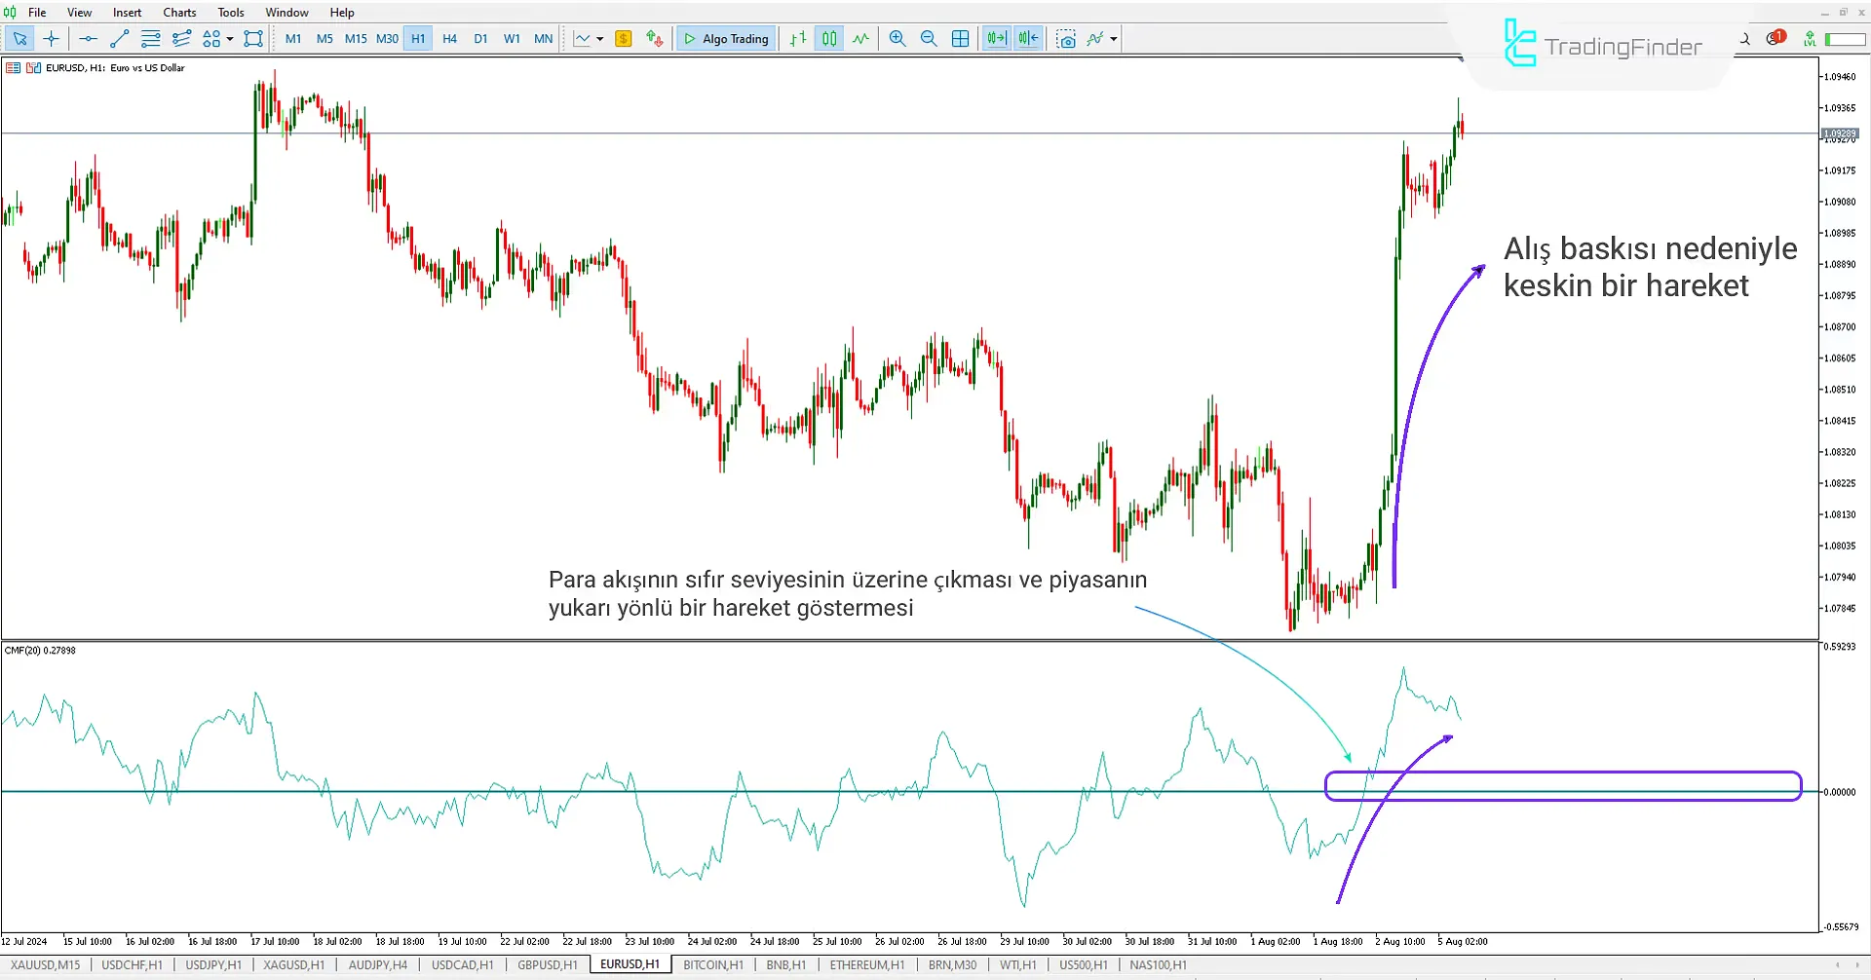The height and width of the screenshot is (980, 1871).
Task: Toggle the chart shift from right edge
Action: click(x=1027, y=38)
